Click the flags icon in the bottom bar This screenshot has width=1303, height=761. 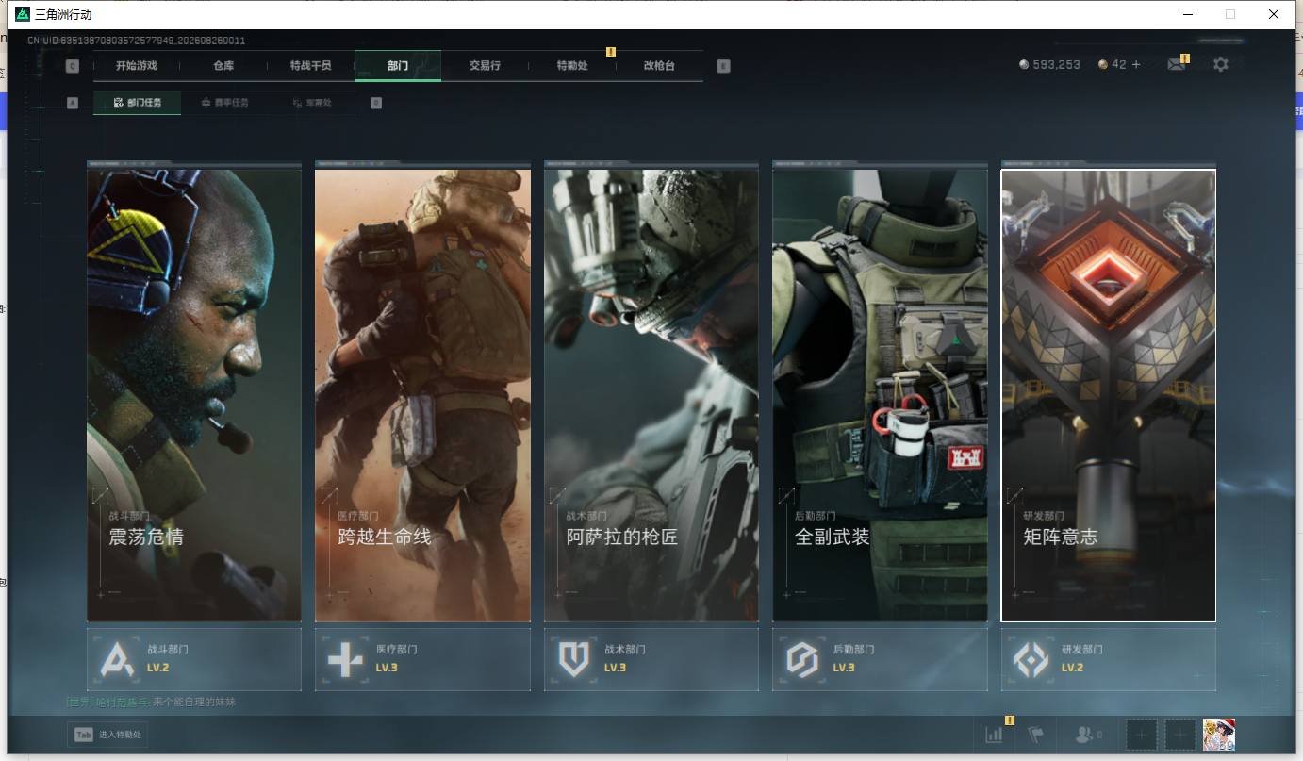[x=1036, y=735]
